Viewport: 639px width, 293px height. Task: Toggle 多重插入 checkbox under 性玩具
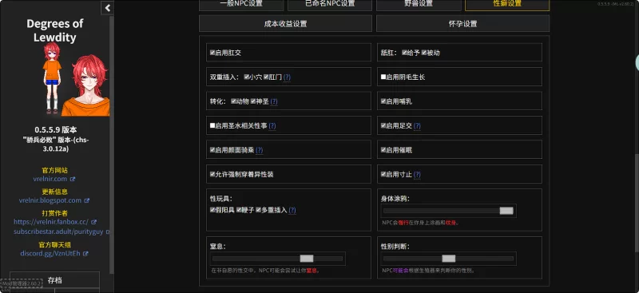pyautogui.click(x=258, y=210)
